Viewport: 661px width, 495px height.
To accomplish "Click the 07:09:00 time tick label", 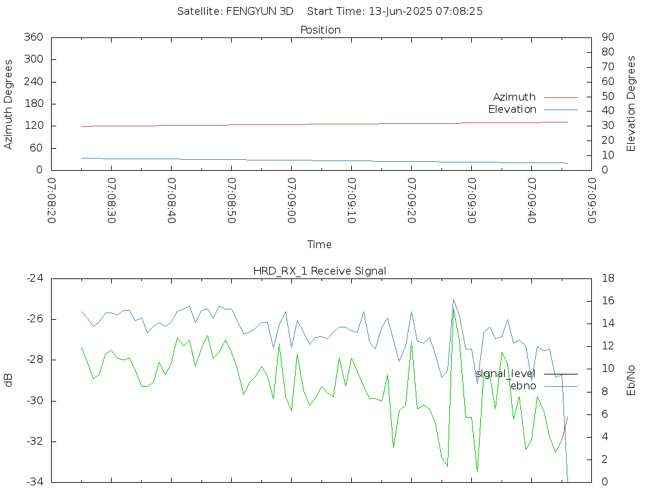I will pos(291,200).
